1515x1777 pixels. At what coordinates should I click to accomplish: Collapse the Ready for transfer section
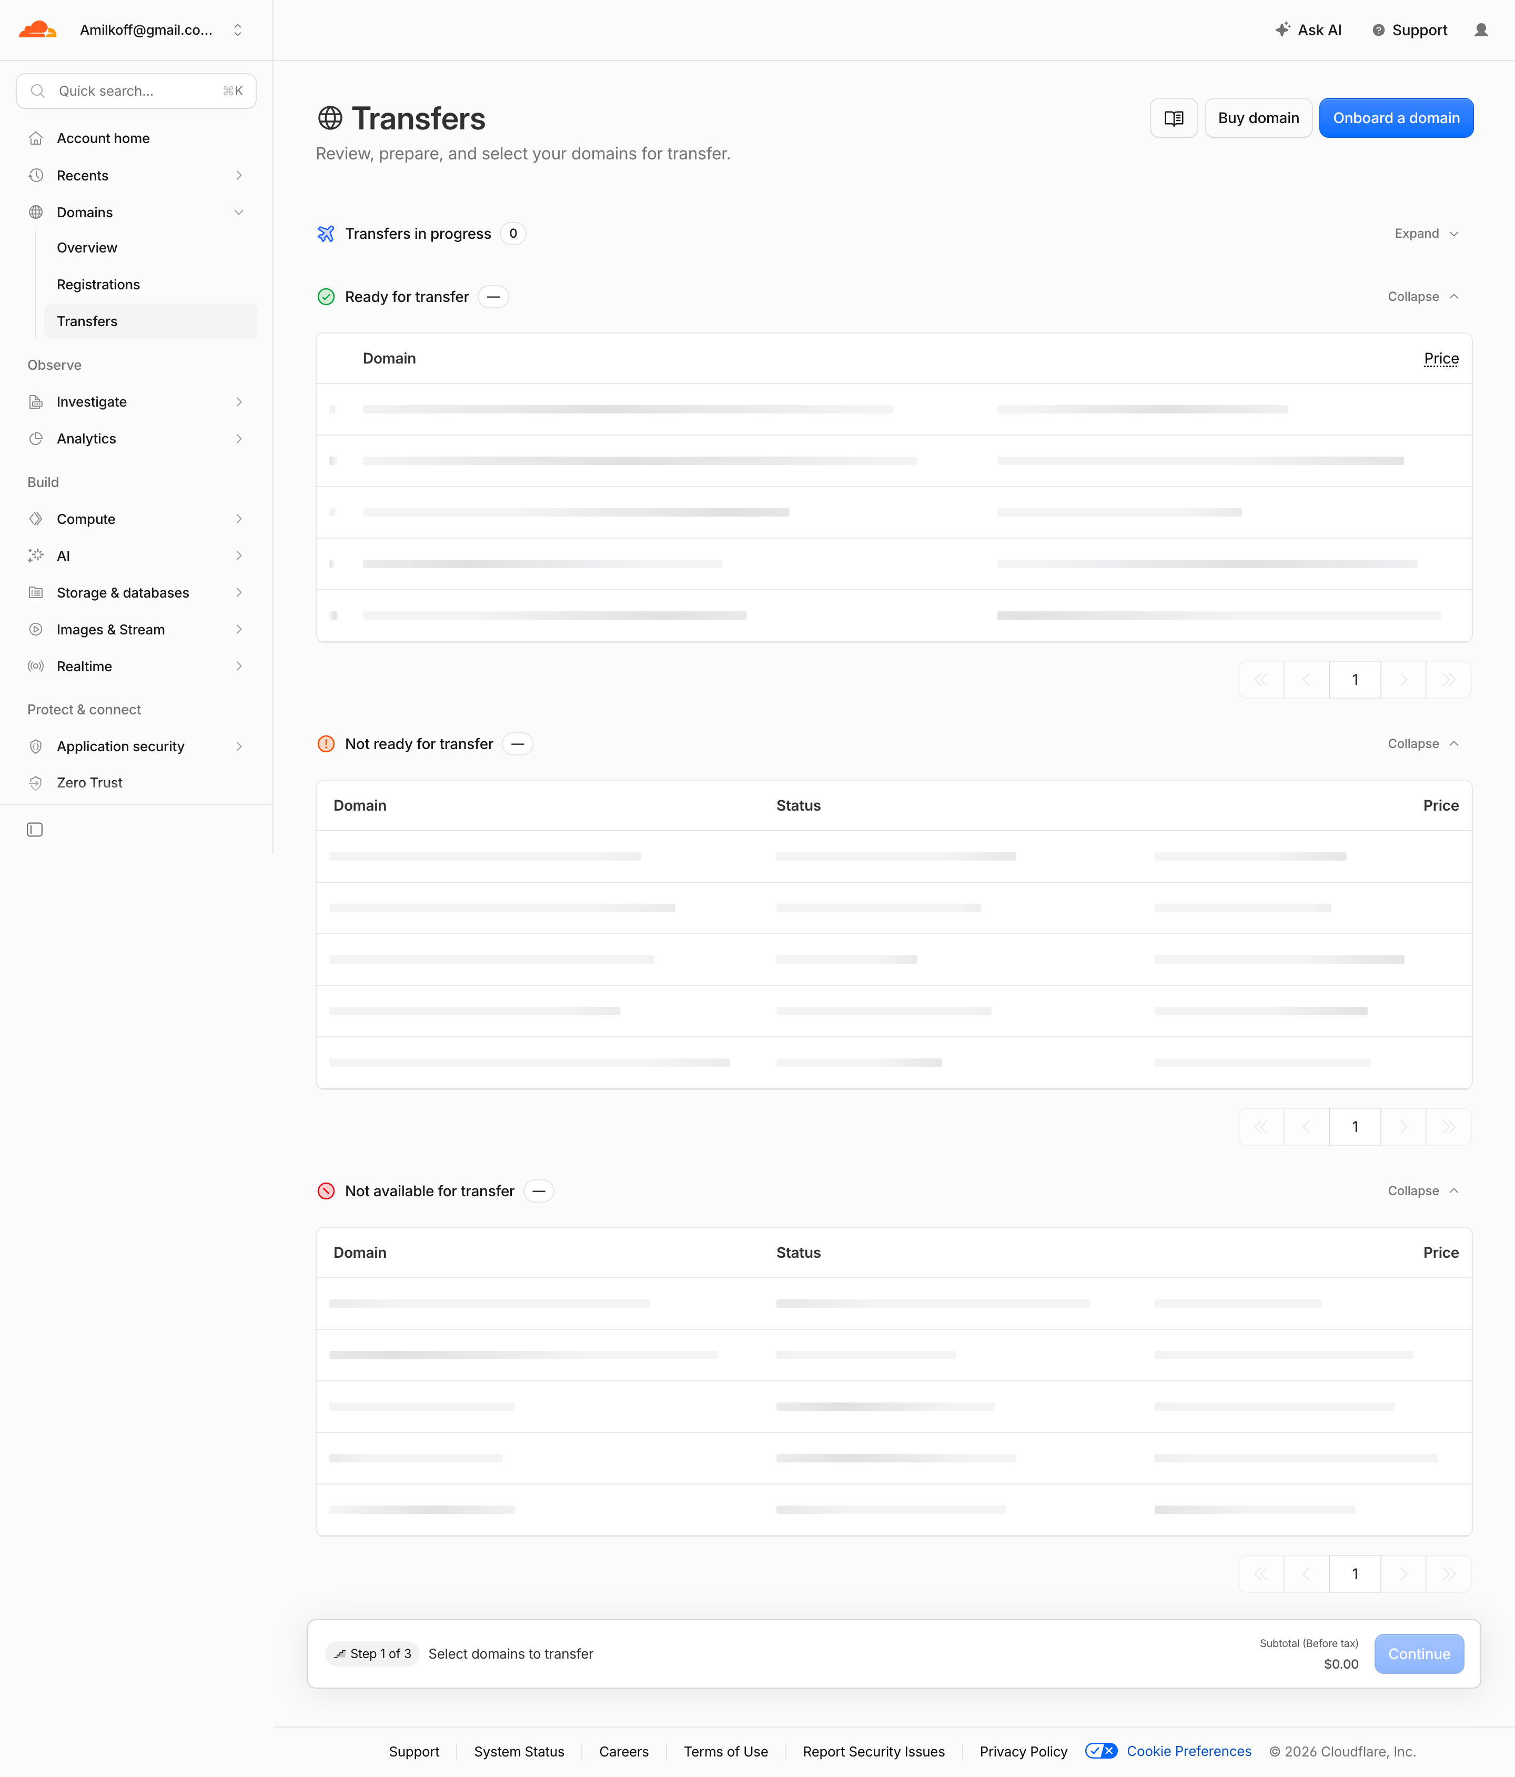(x=1423, y=297)
